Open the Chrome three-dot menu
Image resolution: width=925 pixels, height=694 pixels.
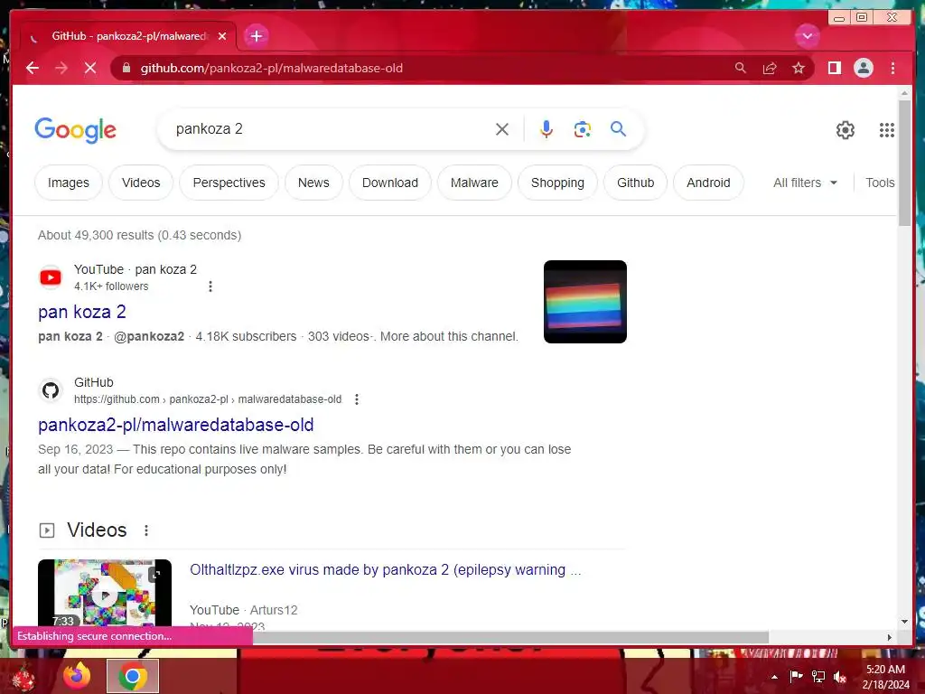coord(892,68)
